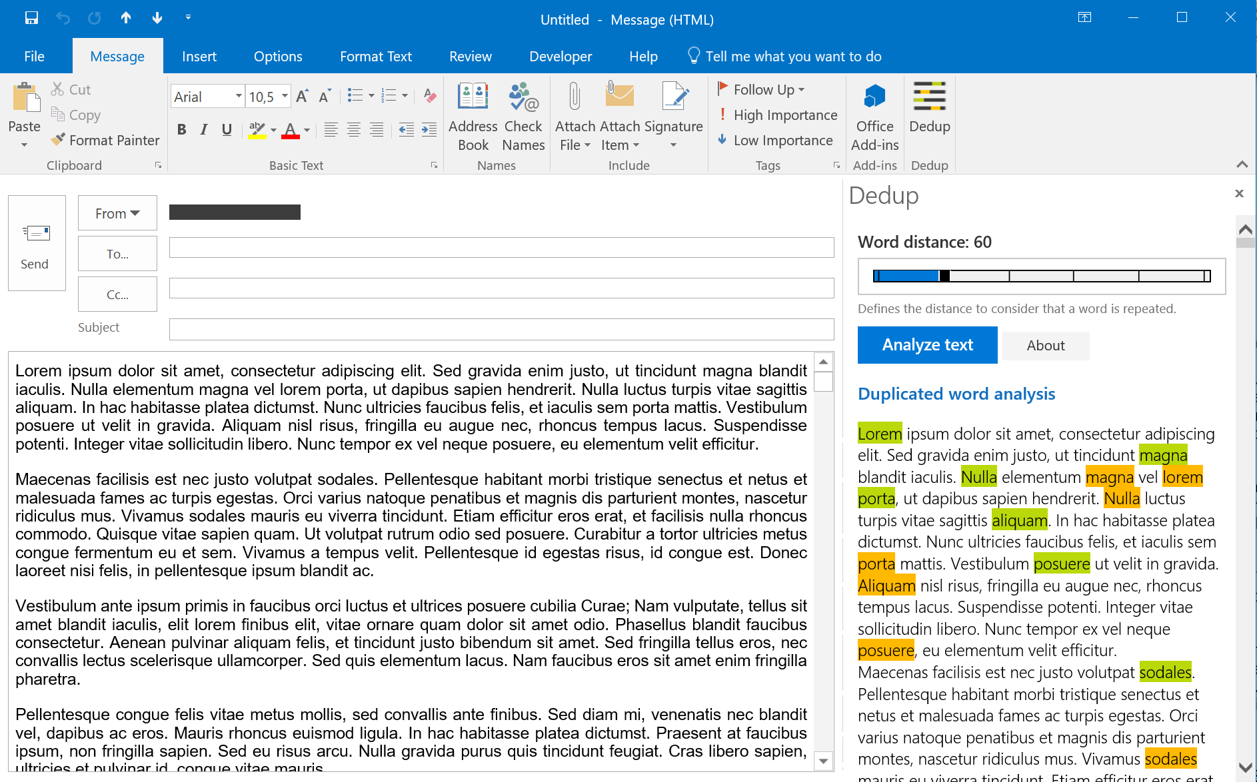Click the Paste icon

25,99
